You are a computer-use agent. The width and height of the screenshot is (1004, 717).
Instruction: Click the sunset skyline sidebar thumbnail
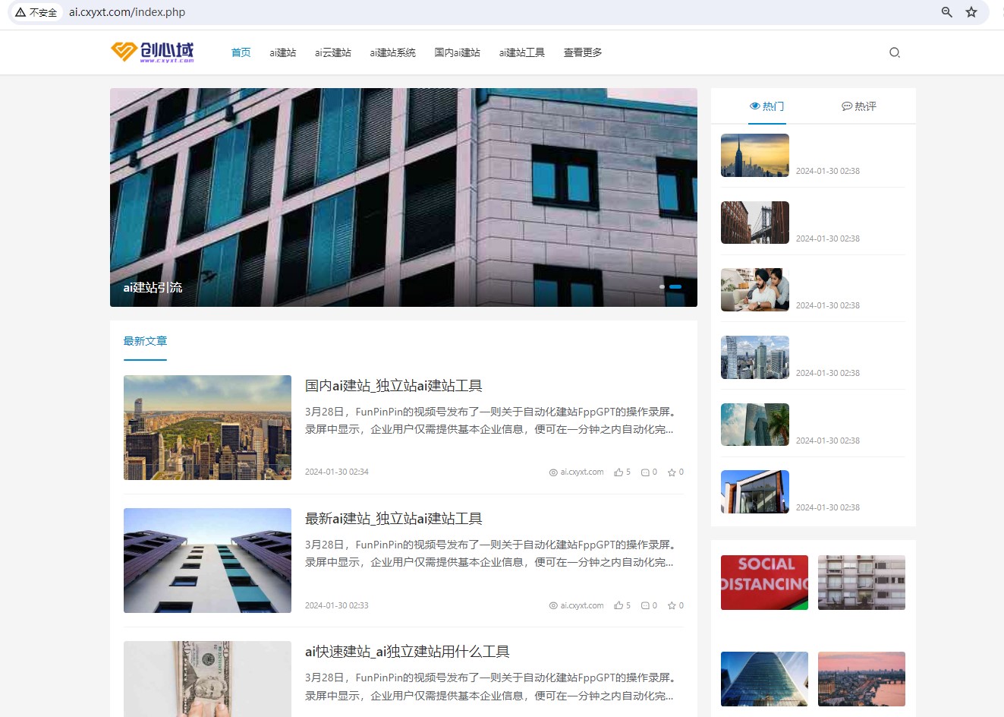click(755, 155)
